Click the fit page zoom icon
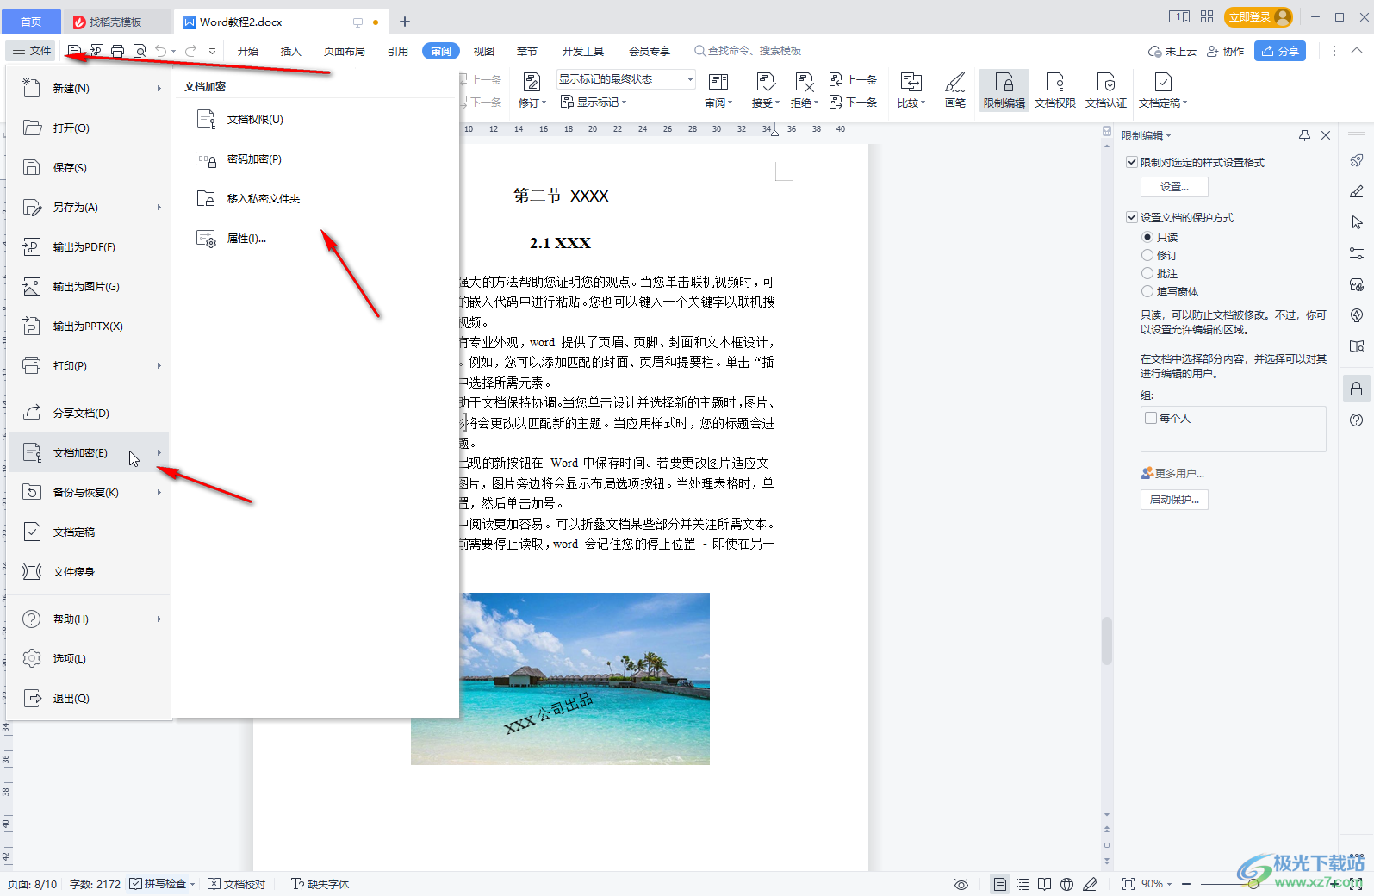Image resolution: width=1374 pixels, height=896 pixels. click(1128, 884)
